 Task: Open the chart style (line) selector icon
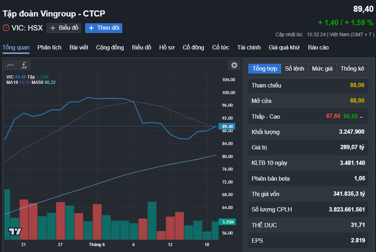[11, 66]
